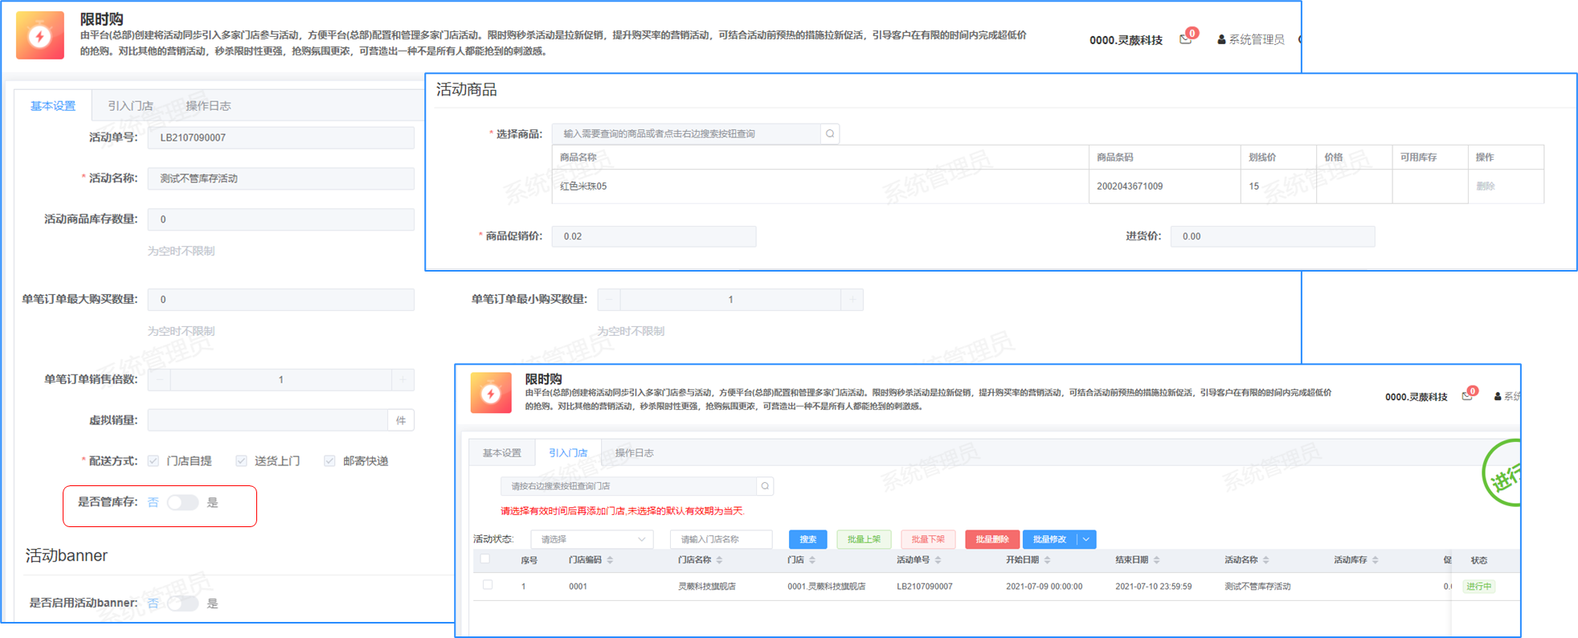Click the 商品促销价 input field

(653, 236)
